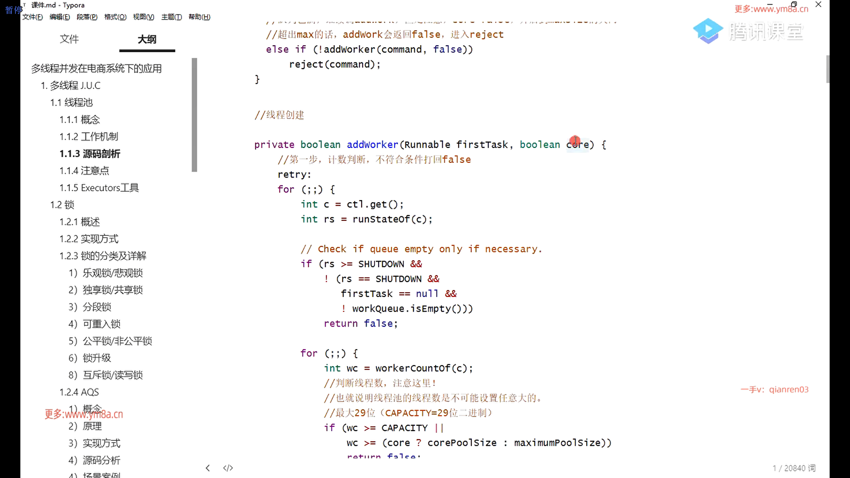Jump to 1.1.5 Executors工具 heading
Screen dimensions: 850x478
99,188
